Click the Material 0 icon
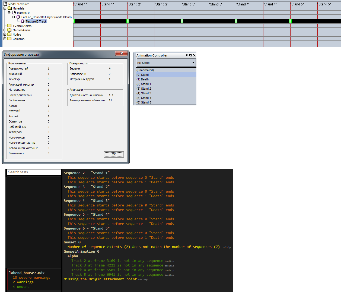The width and height of the screenshot is (341, 295). 14,13
